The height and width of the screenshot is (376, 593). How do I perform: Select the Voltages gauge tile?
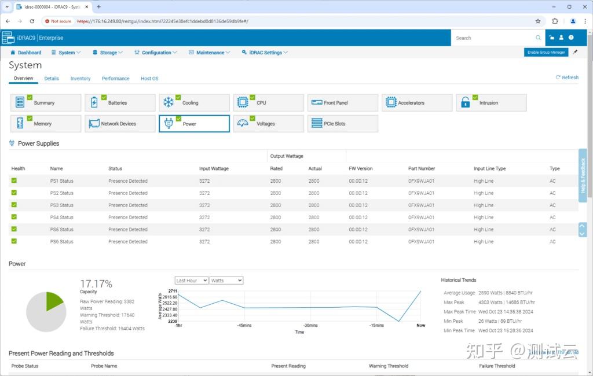(268, 124)
